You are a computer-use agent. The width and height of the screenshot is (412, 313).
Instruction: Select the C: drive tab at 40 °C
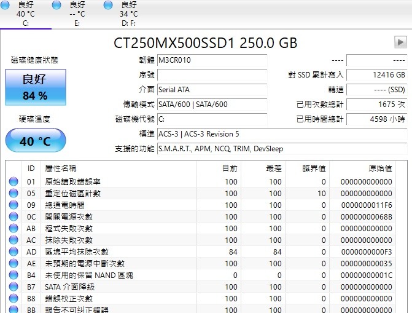pos(26,14)
